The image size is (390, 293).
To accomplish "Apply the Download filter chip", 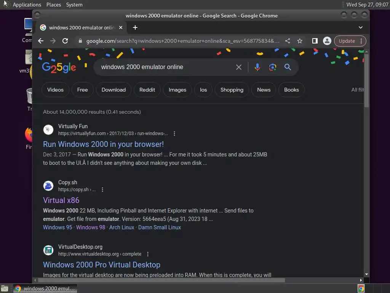I will 113,90.
